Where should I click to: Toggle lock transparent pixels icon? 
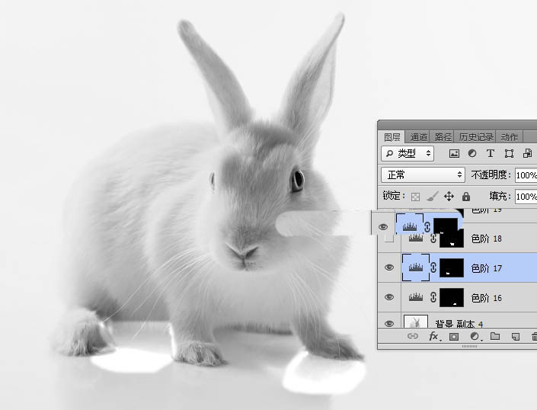(x=415, y=197)
